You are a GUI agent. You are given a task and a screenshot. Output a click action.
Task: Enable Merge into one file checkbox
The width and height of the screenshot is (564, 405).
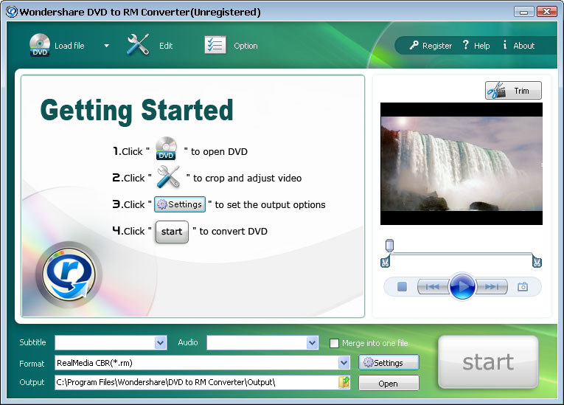pyautogui.click(x=335, y=343)
